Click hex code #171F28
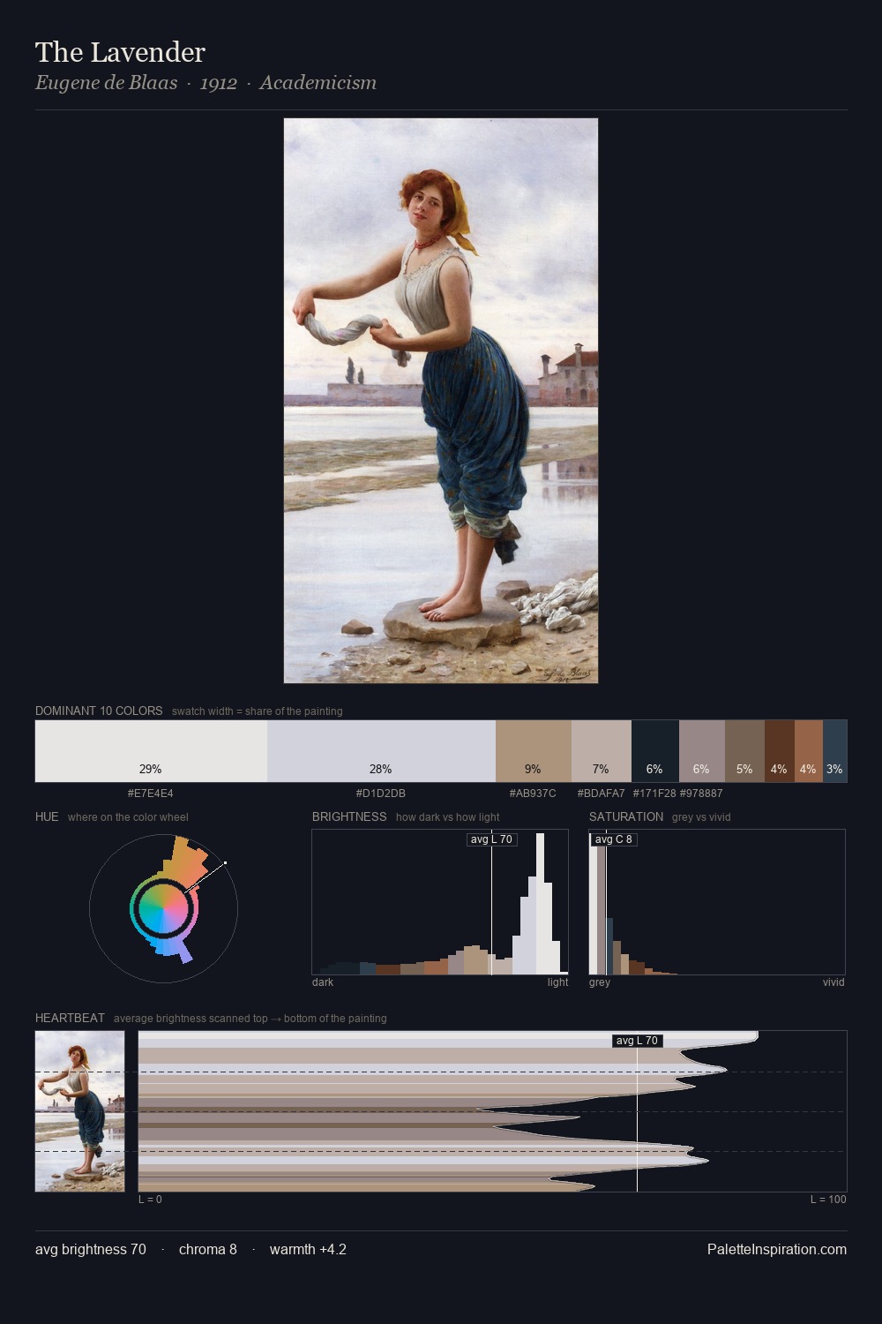882x1324 pixels. click(x=654, y=794)
